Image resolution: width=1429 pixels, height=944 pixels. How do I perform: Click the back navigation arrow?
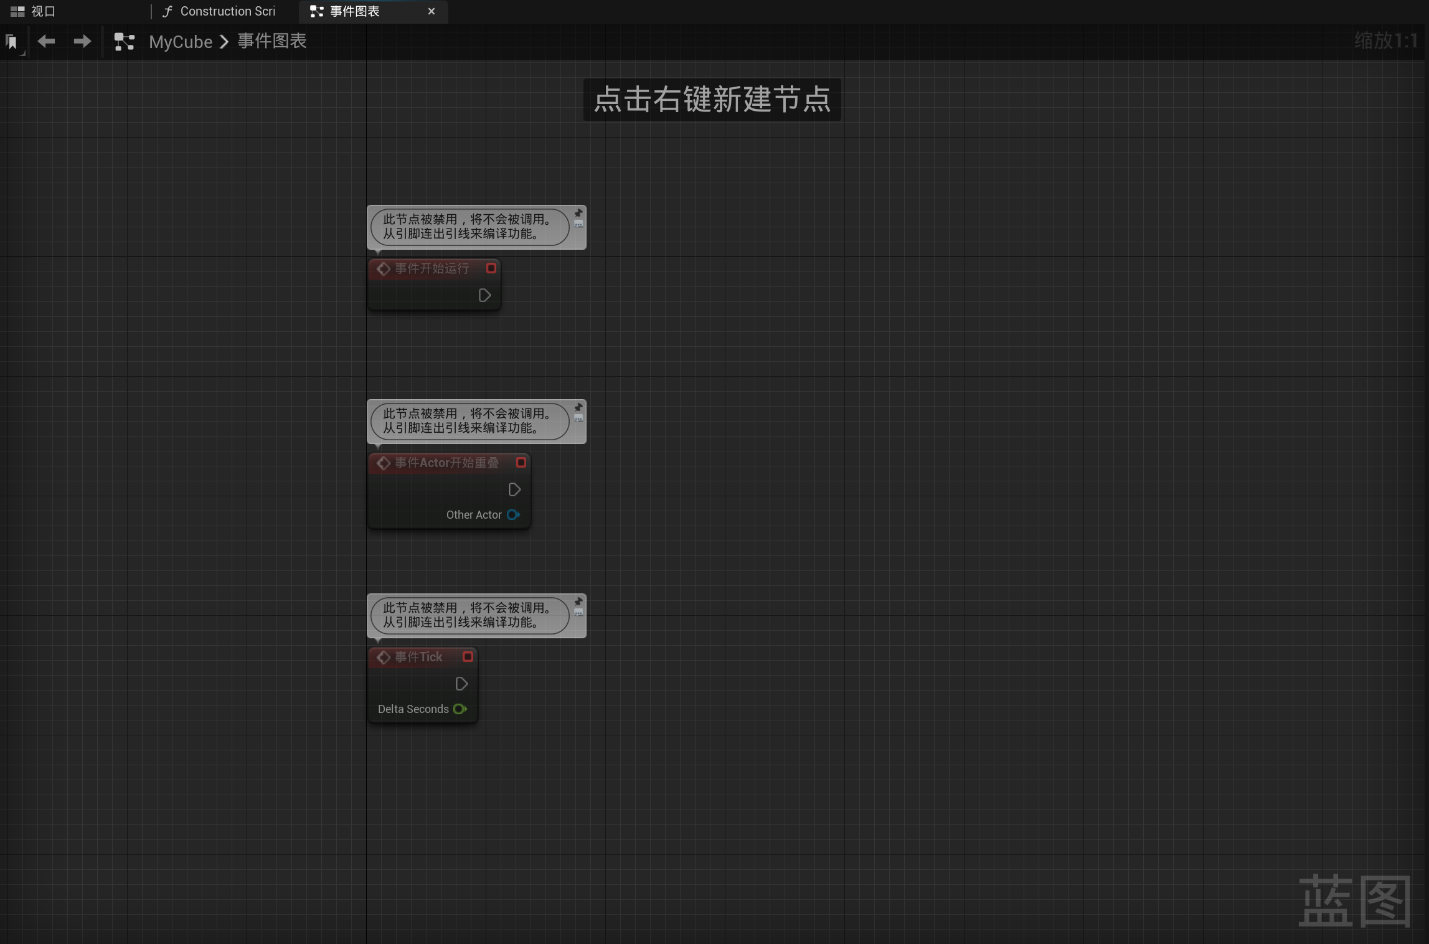[x=46, y=41]
